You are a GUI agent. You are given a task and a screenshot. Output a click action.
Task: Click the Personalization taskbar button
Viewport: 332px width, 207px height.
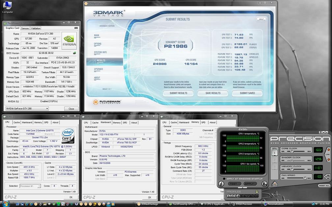pyautogui.click(x=278, y=204)
